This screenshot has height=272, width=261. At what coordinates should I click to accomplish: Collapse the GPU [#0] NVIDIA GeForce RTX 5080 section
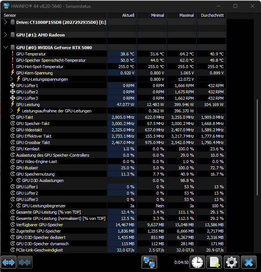pos(6,47)
